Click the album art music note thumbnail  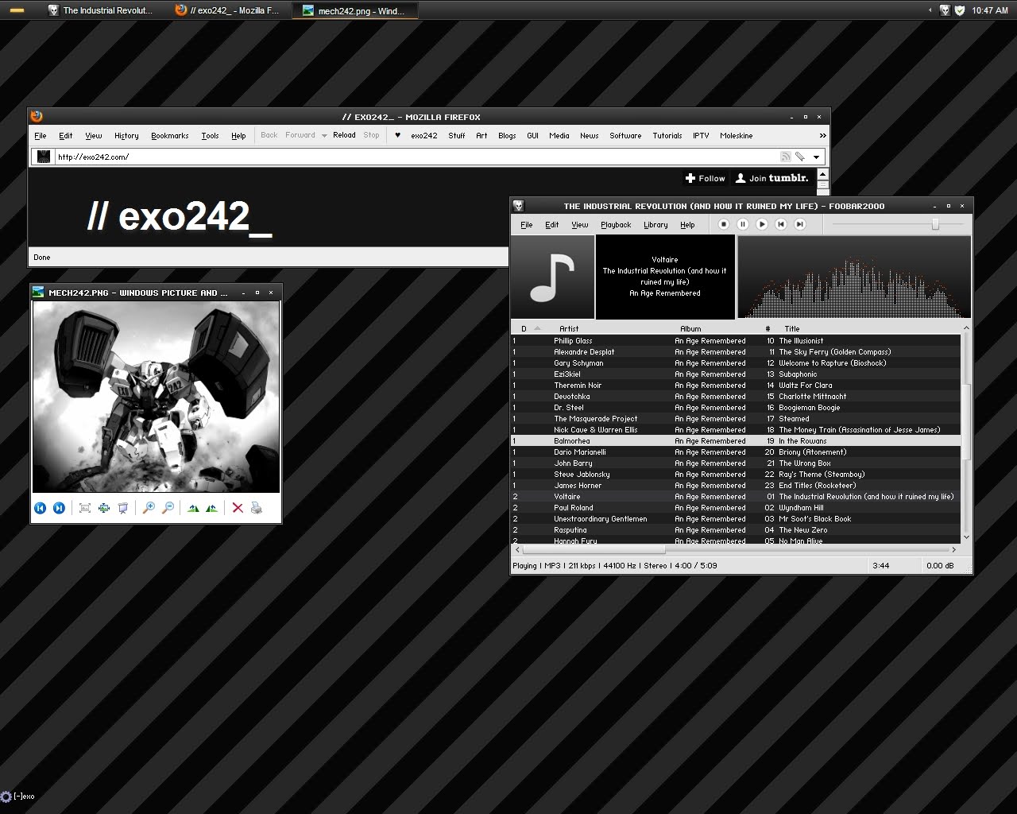(x=552, y=277)
